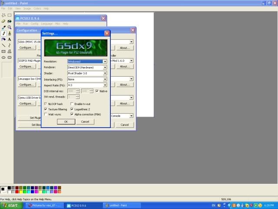Enable the Enable tv-out checkbox
The width and height of the screenshot is (278, 209).
click(72, 104)
